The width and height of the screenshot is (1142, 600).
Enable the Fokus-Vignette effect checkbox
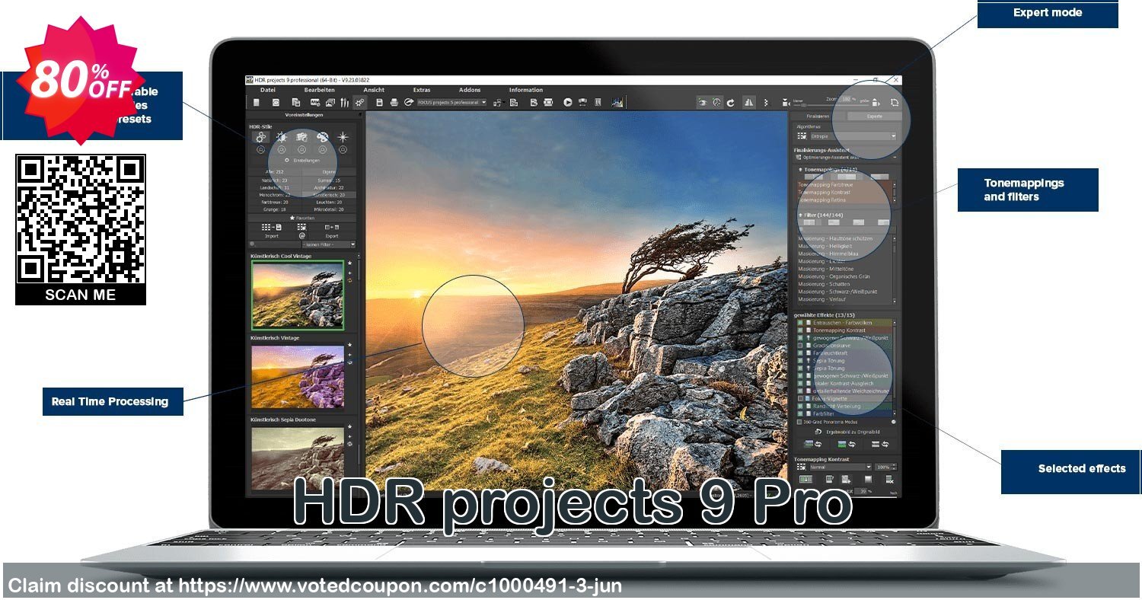coord(800,398)
